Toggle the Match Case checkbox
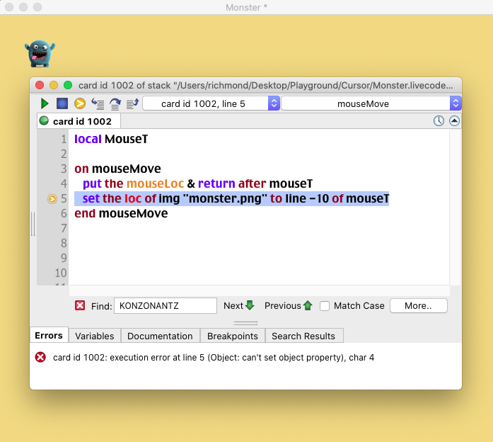The image size is (493, 442). (325, 306)
